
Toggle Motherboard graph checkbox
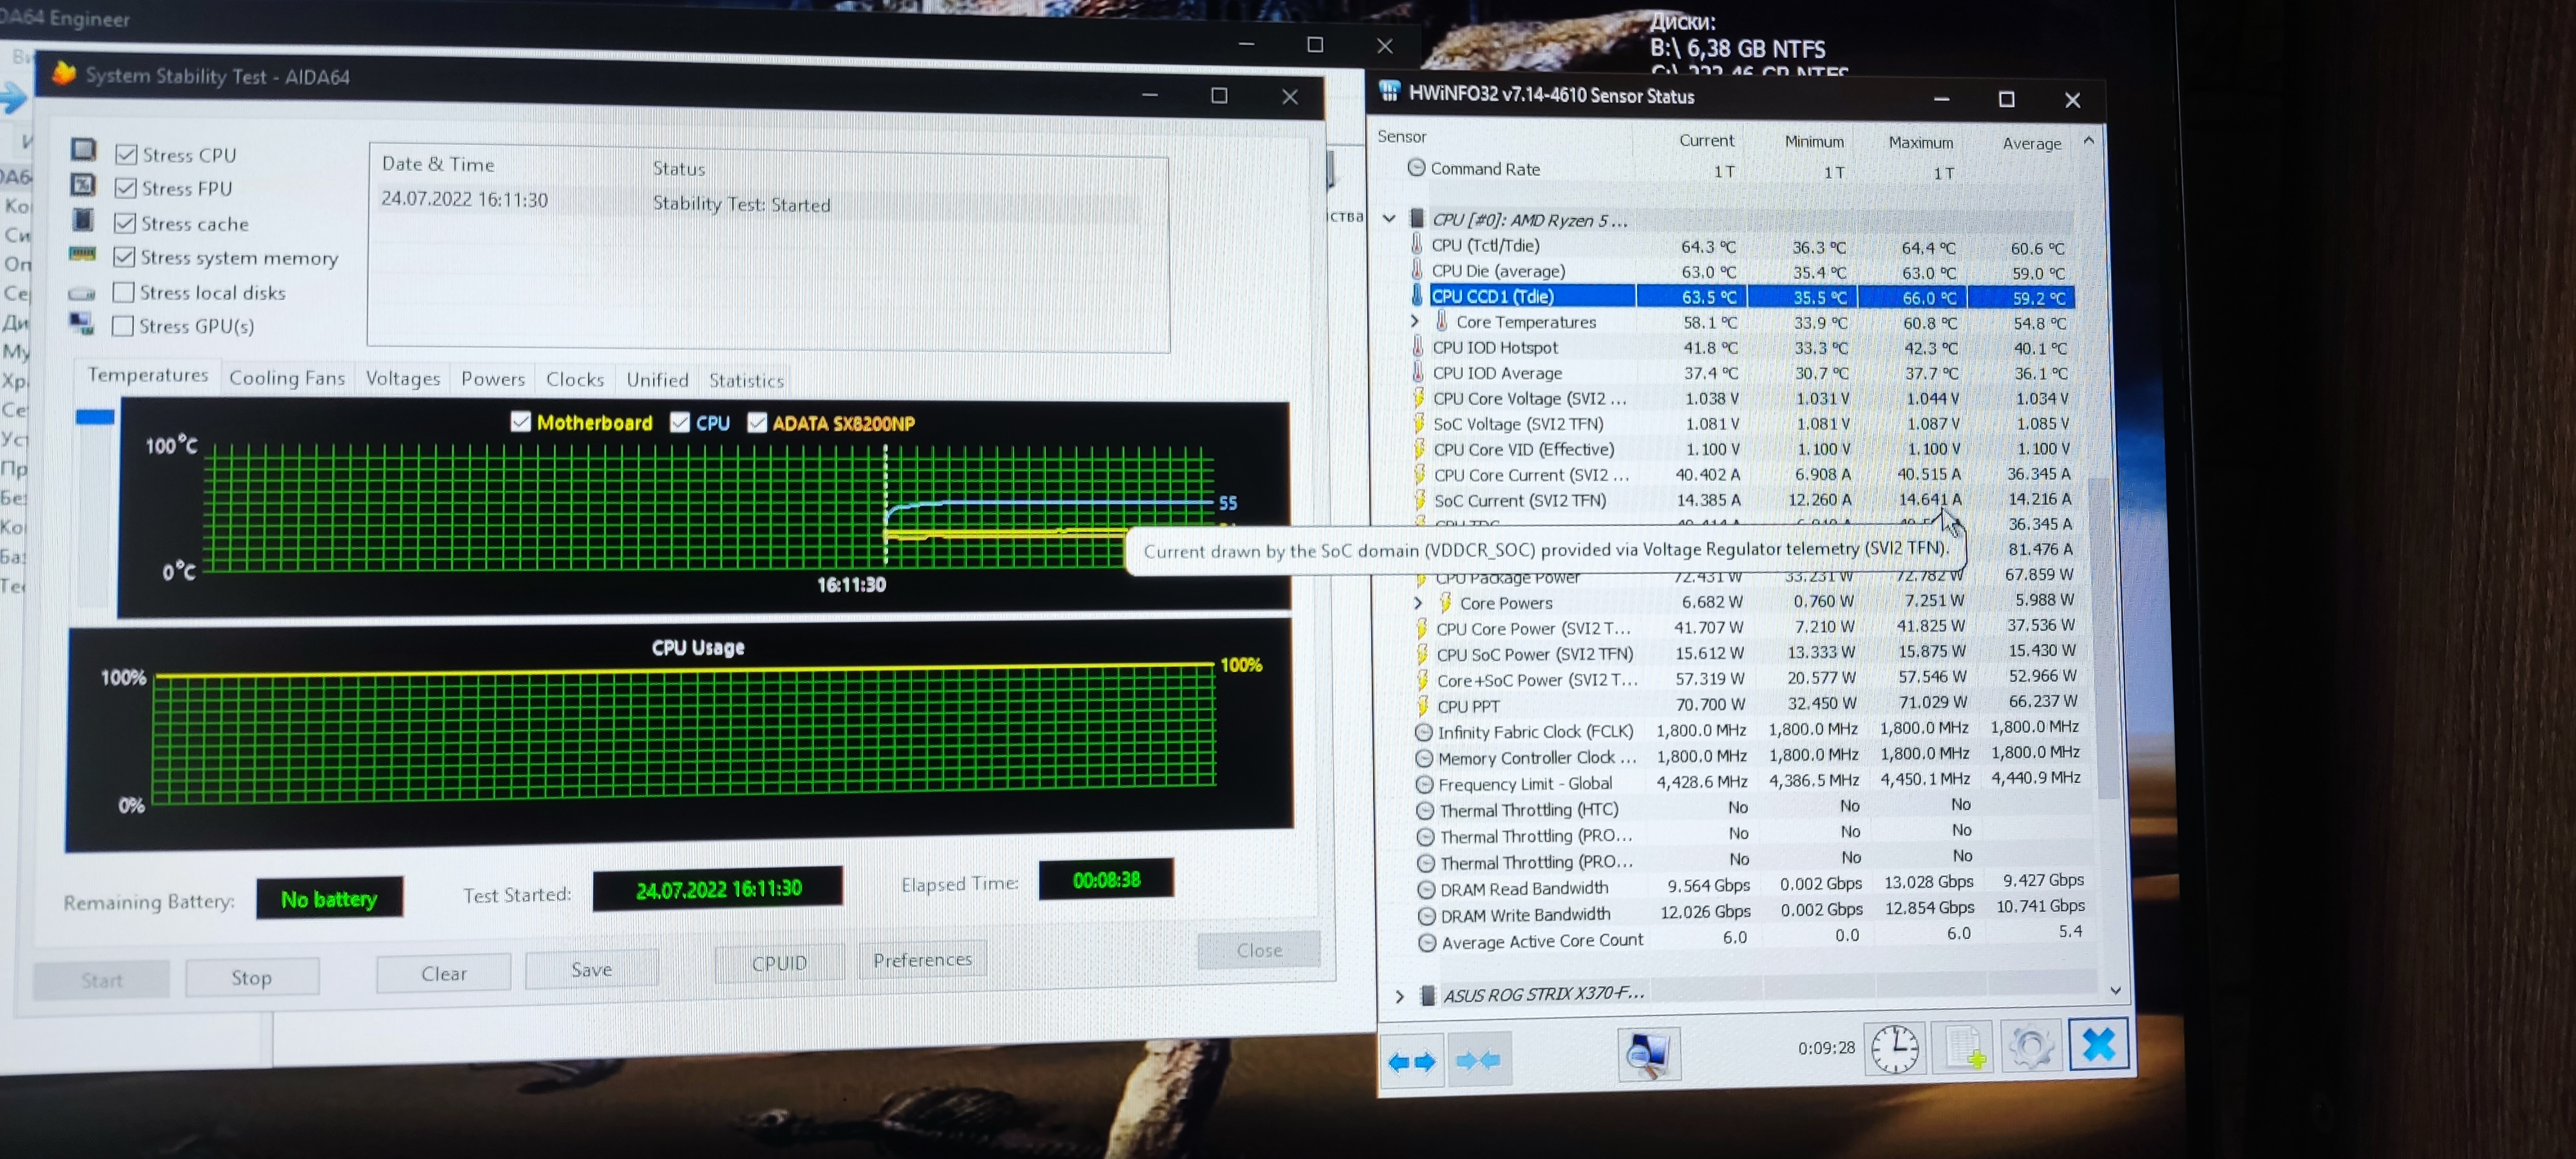pos(521,422)
